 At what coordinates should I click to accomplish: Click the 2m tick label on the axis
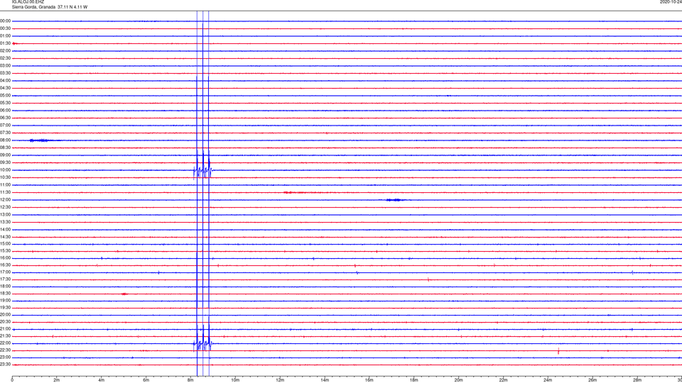57,380
